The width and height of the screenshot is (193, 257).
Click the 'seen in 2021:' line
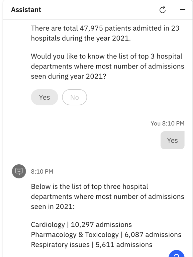[53, 207]
